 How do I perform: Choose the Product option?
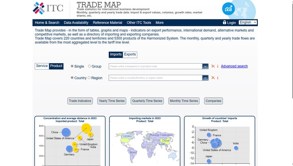tap(56, 66)
